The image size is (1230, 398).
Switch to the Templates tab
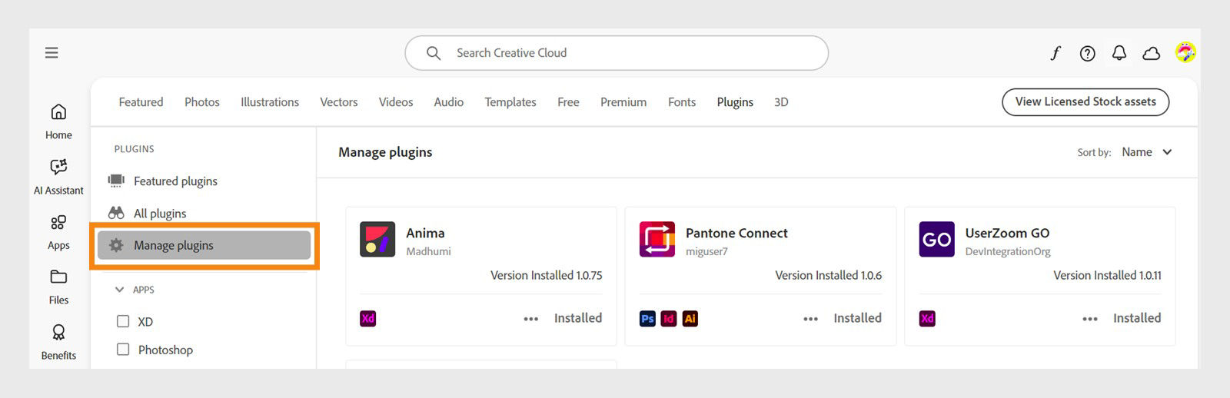click(510, 102)
